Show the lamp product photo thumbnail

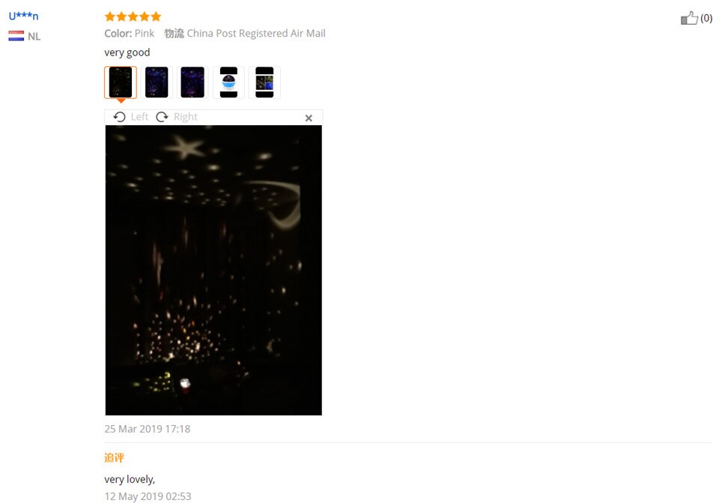[228, 82]
